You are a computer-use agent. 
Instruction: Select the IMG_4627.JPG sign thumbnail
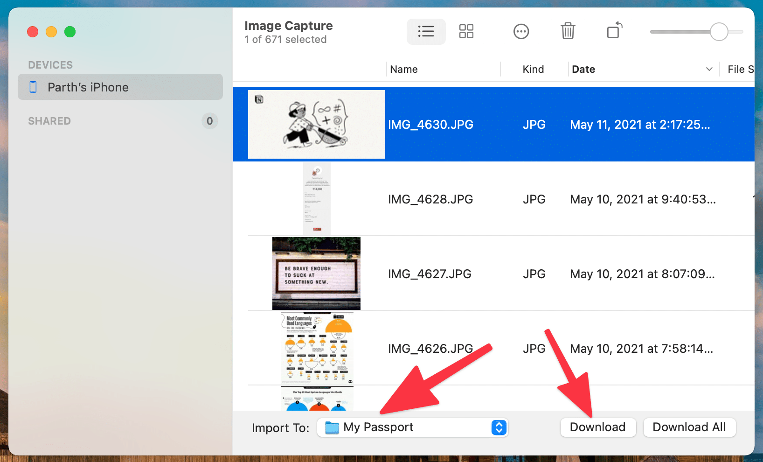tap(316, 273)
